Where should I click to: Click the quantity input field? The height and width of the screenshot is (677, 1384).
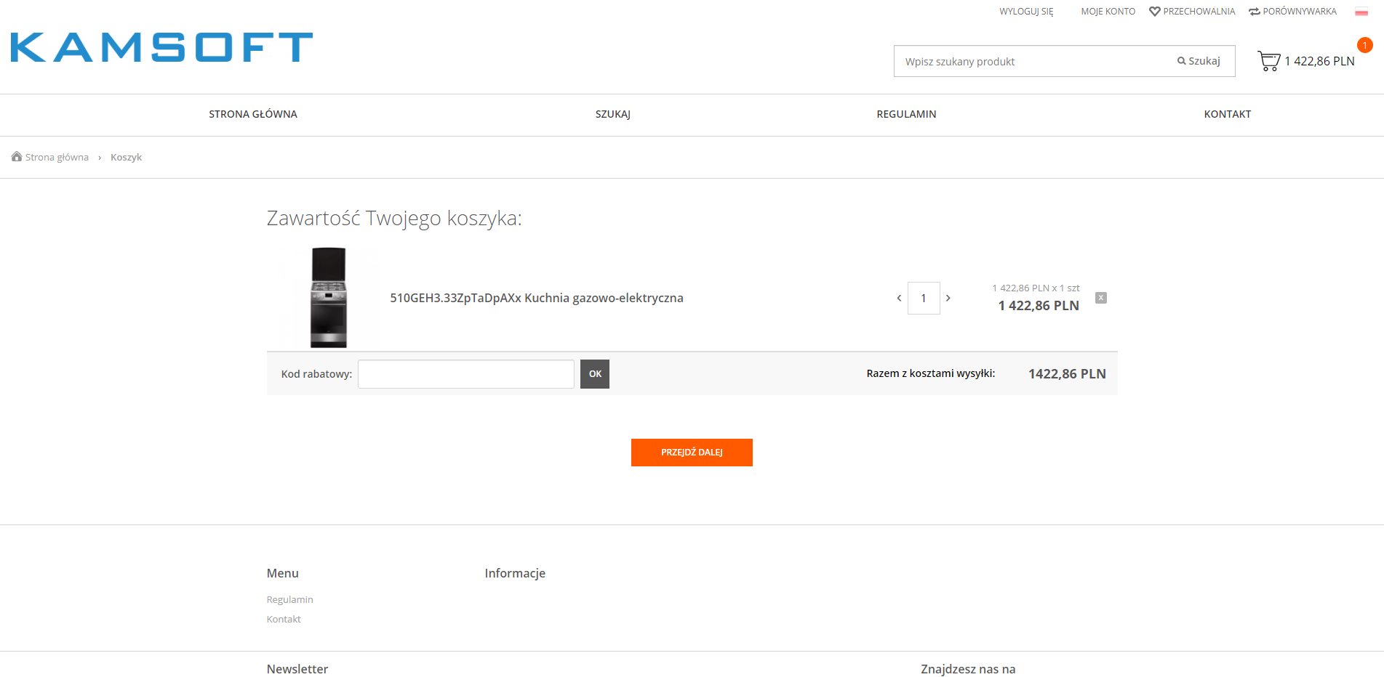[924, 298]
